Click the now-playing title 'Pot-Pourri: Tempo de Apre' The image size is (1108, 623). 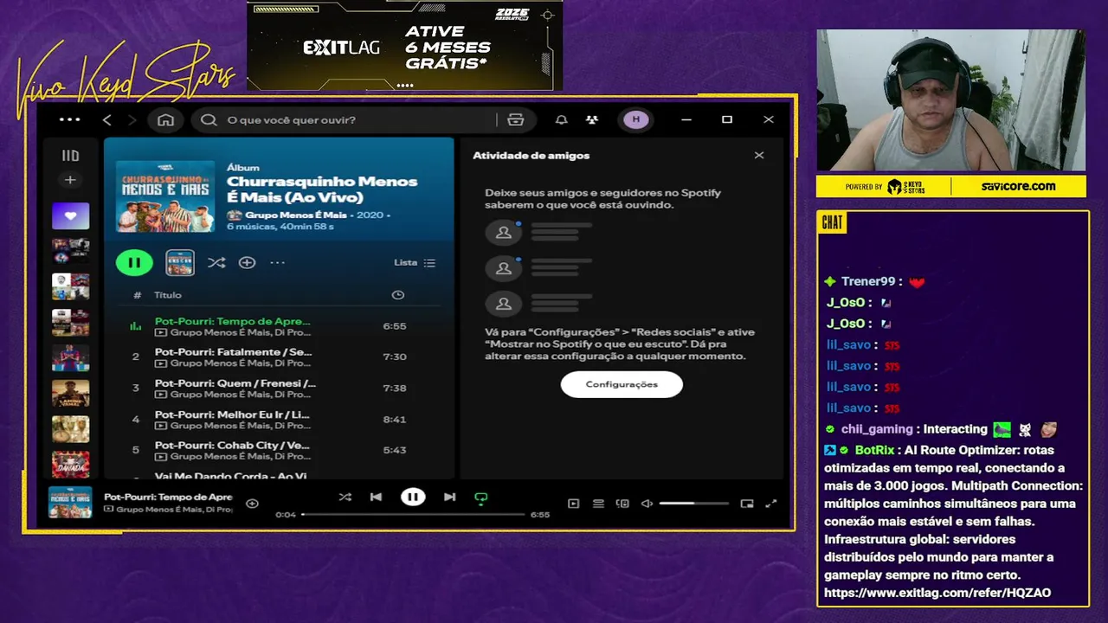pyautogui.click(x=168, y=497)
